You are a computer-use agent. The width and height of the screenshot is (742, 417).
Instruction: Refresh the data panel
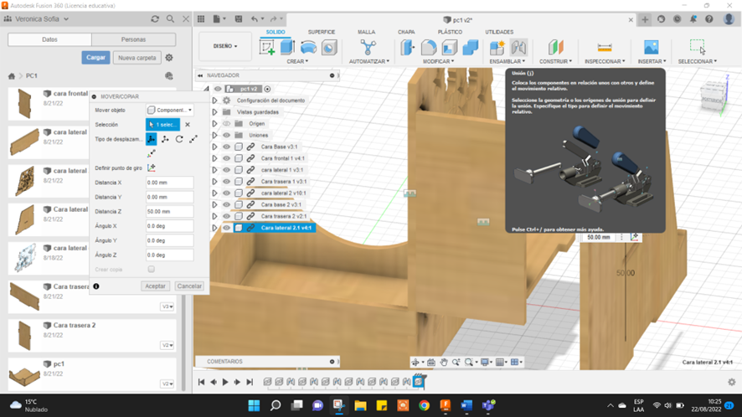(155, 19)
